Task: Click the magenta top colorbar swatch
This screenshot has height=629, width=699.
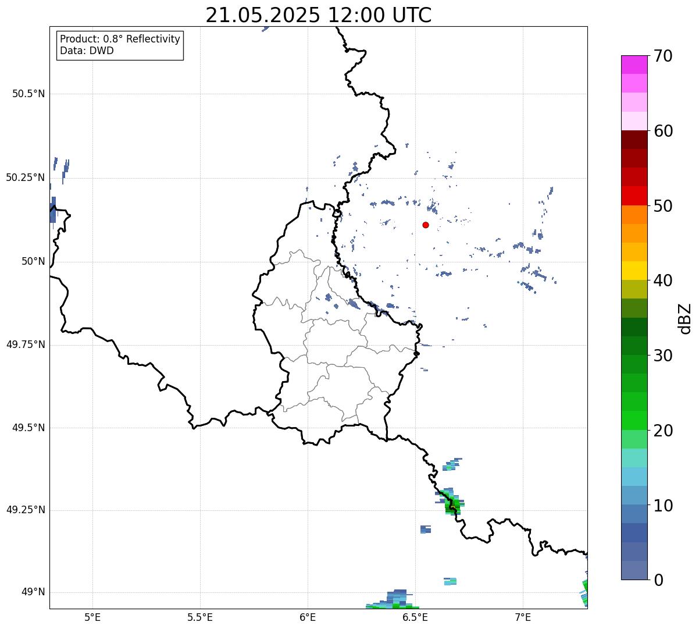Action: (634, 65)
